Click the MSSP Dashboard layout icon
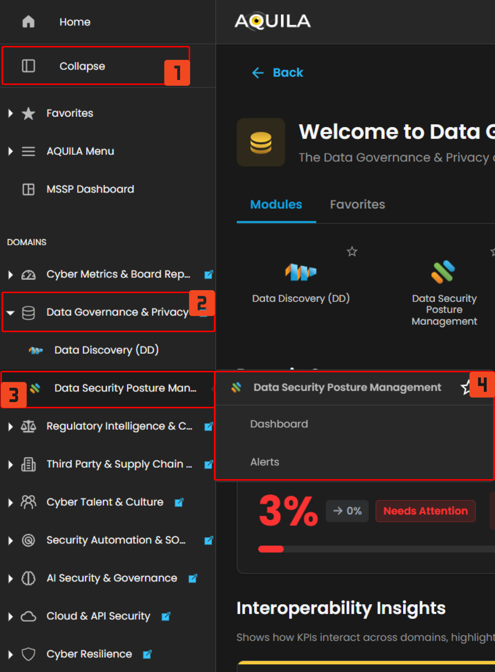This screenshot has width=495, height=672. pos(28,189)
